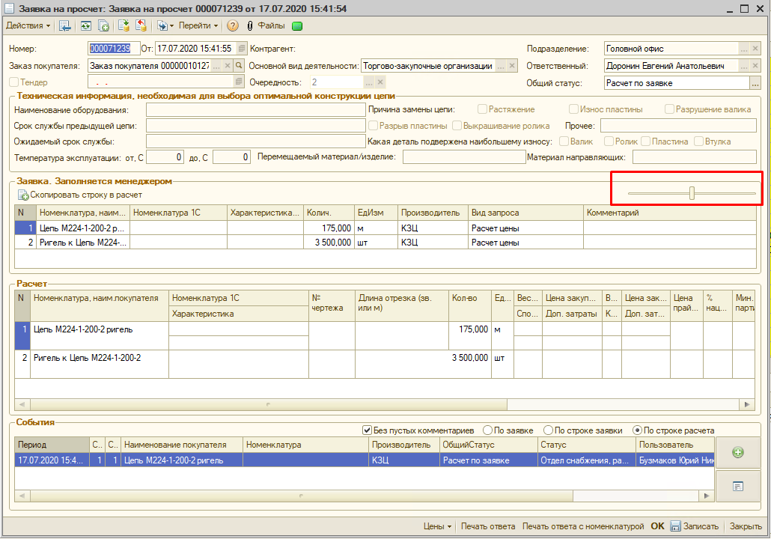
Task: Open selection '...' for Заказ покупателя field
Action: pyautogui.click(x=216, y=65)
